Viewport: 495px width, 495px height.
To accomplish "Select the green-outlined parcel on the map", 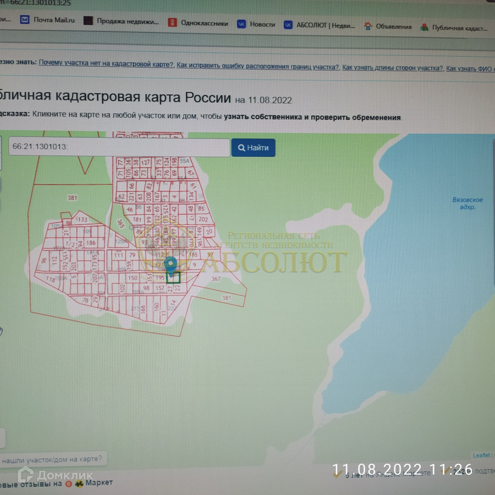I will [x=173, y=278].
